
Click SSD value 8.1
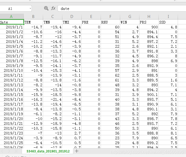click(168, 133)
